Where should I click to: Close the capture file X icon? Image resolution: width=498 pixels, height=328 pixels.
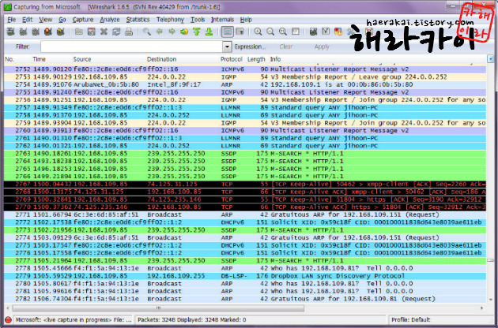104,32
